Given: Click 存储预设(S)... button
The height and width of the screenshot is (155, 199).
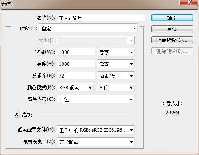Looking at the screenshot, I should (x=172, y=40).
